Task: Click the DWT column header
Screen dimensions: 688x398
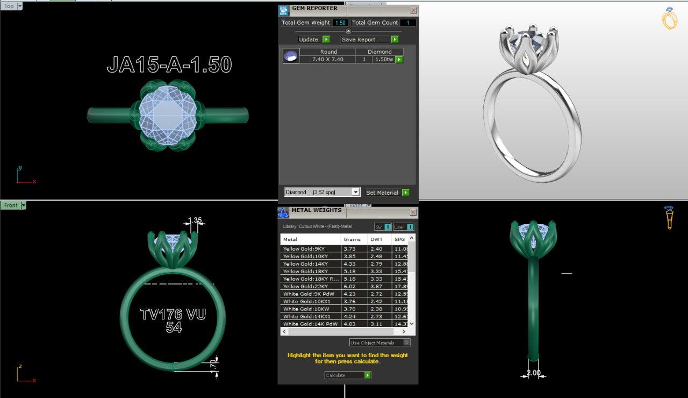Action: pos(379,239)
